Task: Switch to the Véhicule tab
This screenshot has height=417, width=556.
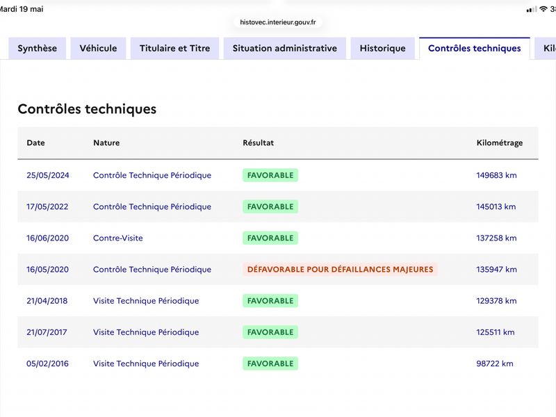Action: coord(98,48)
